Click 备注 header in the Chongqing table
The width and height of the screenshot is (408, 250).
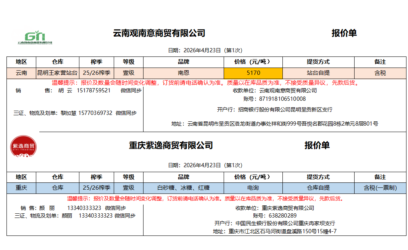(380, 177)
